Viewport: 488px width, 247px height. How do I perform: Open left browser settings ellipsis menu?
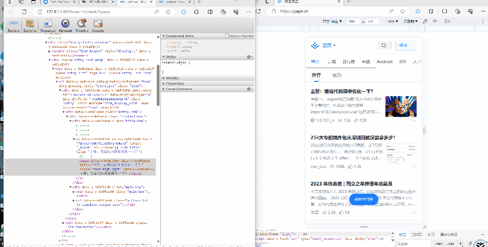(x=249, y=12)
